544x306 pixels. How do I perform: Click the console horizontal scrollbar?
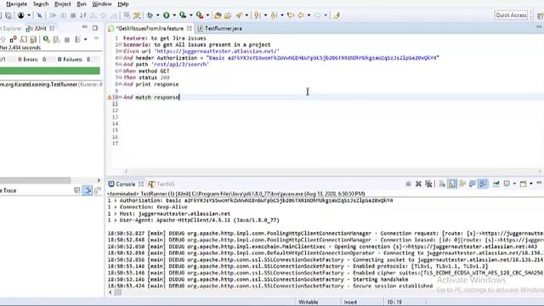(117, 292)
